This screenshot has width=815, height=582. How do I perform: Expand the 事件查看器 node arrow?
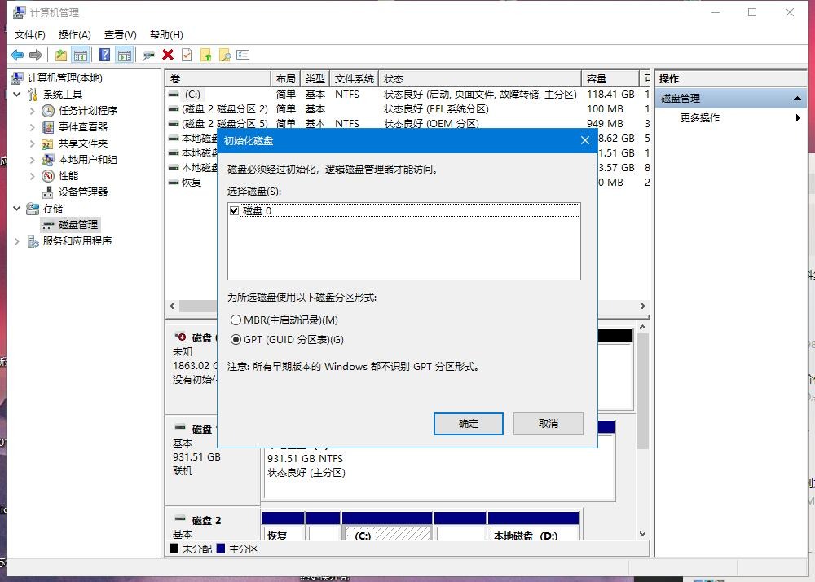coord(33,127)
